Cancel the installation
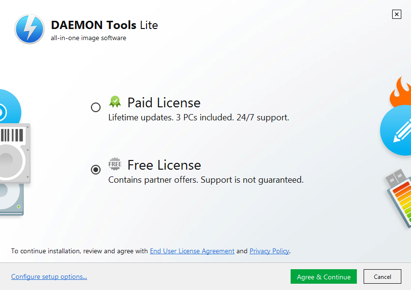 [x=382, y=276]
